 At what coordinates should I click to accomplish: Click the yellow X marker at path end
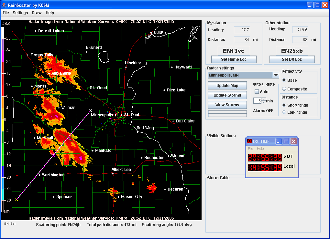[x=16, y=200]
